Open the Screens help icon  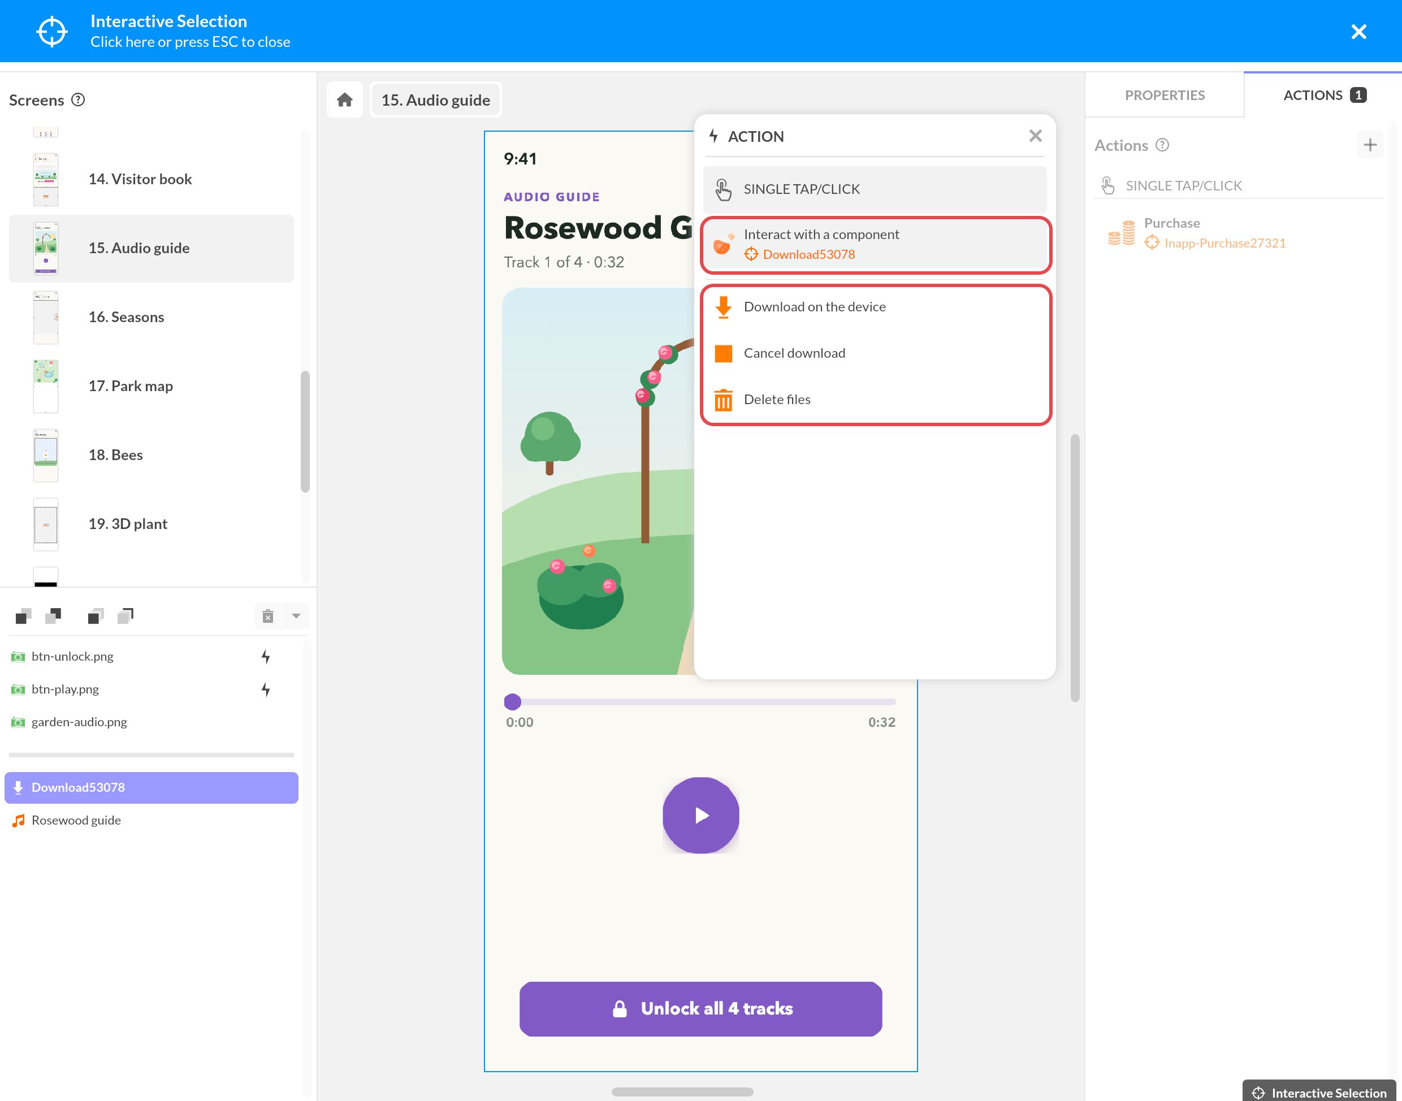78,100
